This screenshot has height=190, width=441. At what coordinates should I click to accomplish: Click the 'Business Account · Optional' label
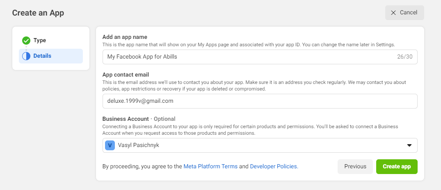click(139, 119)
